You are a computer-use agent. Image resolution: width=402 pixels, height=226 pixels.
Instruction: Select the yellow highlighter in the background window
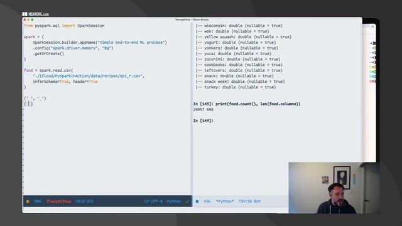click(373, 67)
